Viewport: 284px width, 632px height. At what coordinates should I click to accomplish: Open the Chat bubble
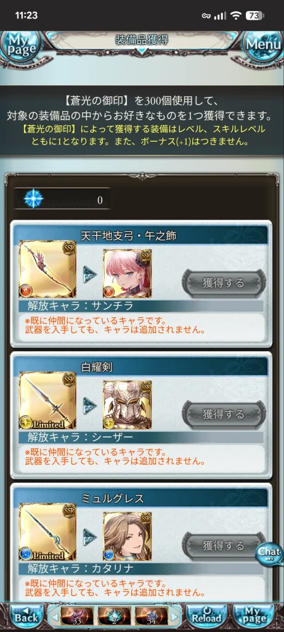click(269, 553)
